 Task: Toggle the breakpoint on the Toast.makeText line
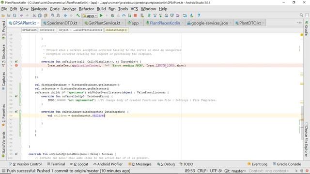tap(16, 65)
